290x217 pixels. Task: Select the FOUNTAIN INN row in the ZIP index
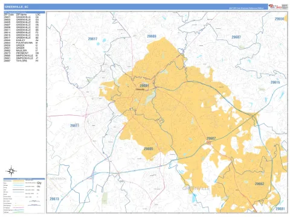click(x=21, y=43)
